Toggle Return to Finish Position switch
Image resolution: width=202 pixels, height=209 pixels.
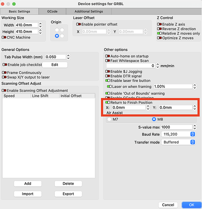click(107, 102)
